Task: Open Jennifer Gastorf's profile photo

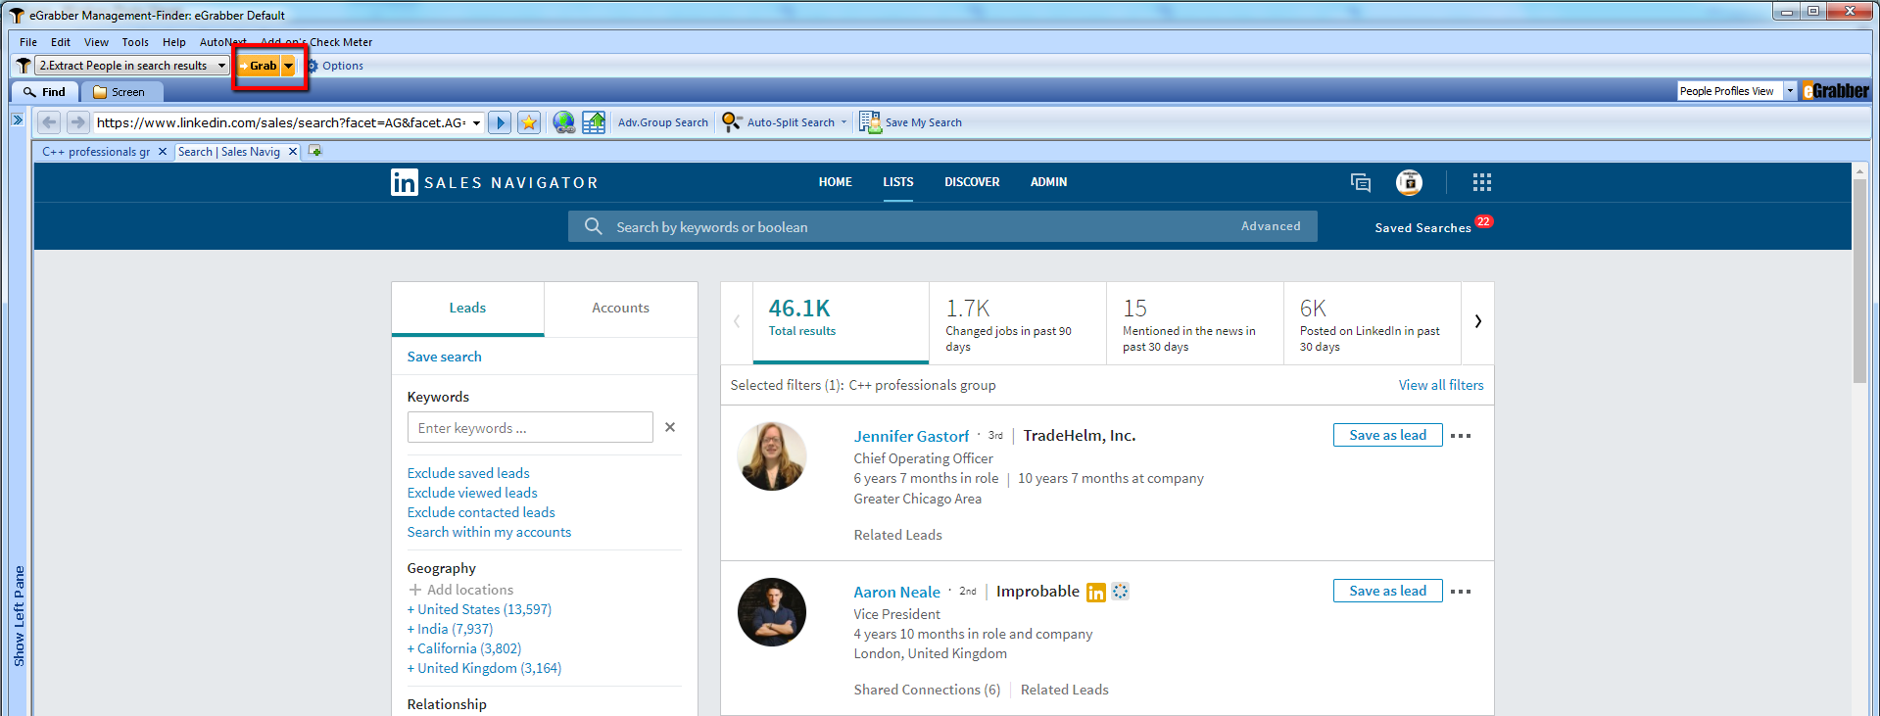Action: pyautogui.click(x=772, y=456)
